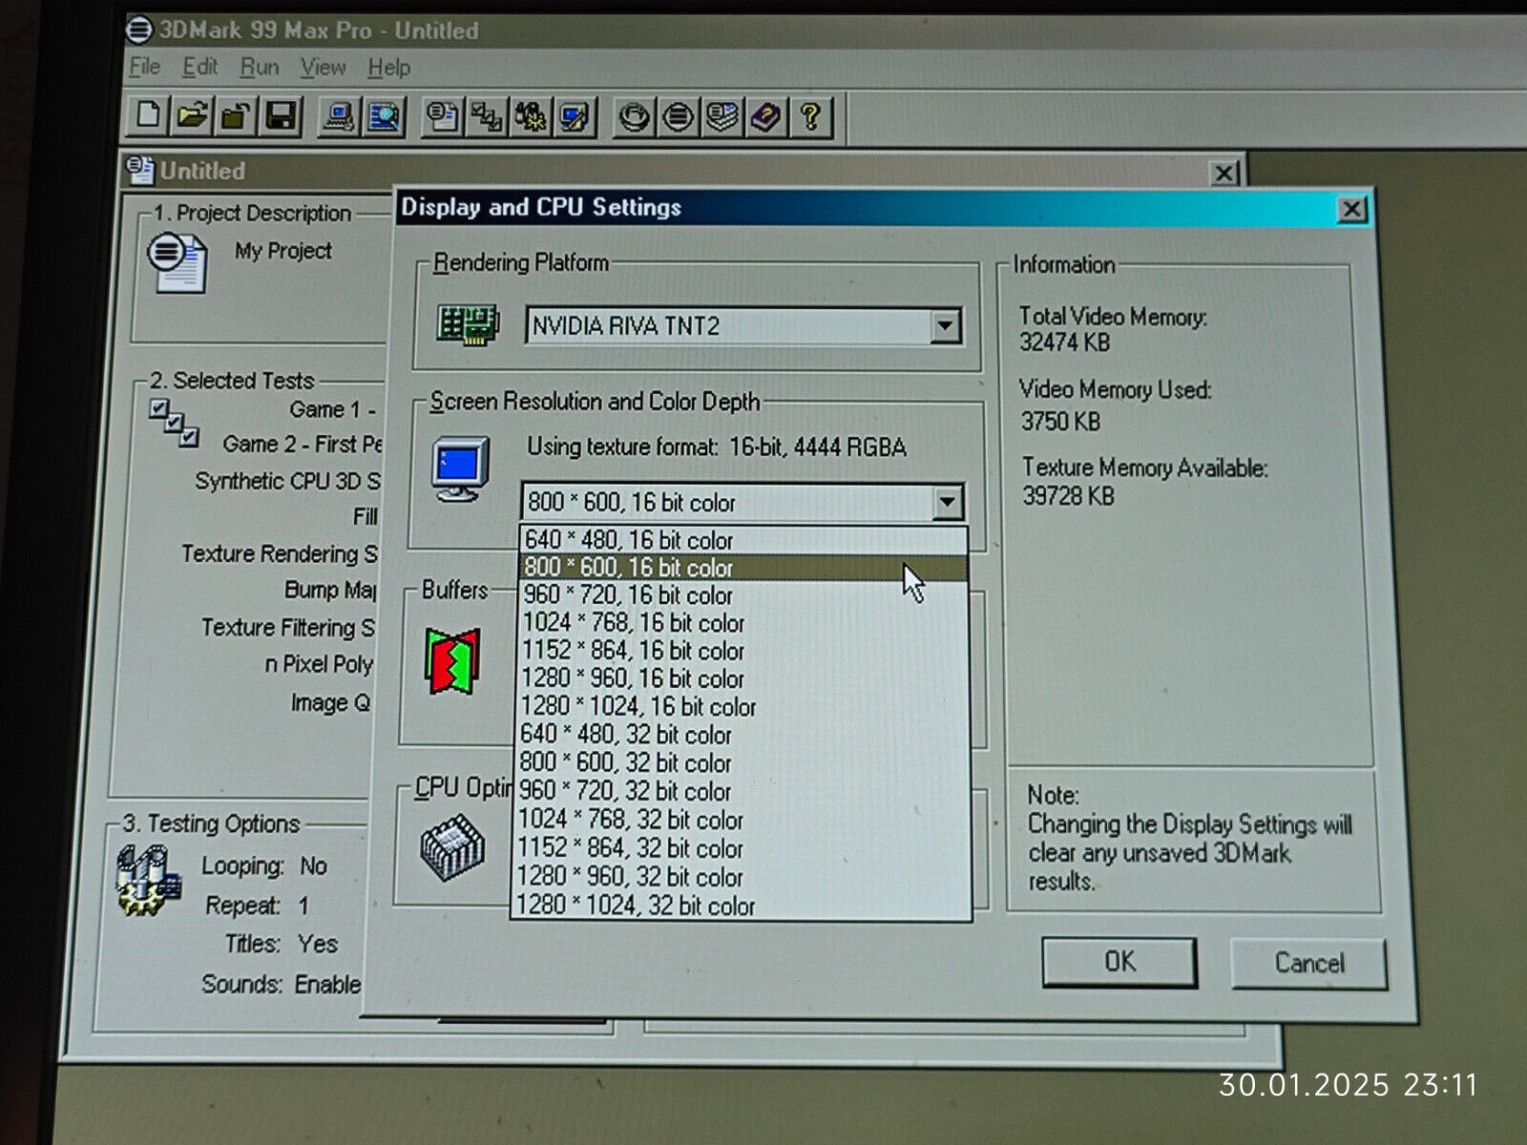The height and width of the screenshot is (1145, 1527).
Task: Select 960 * 720, 32 bit color
Action: click(x=743, y=791)
